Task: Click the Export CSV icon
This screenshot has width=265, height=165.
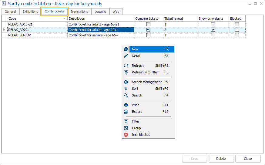Action: 126,112
